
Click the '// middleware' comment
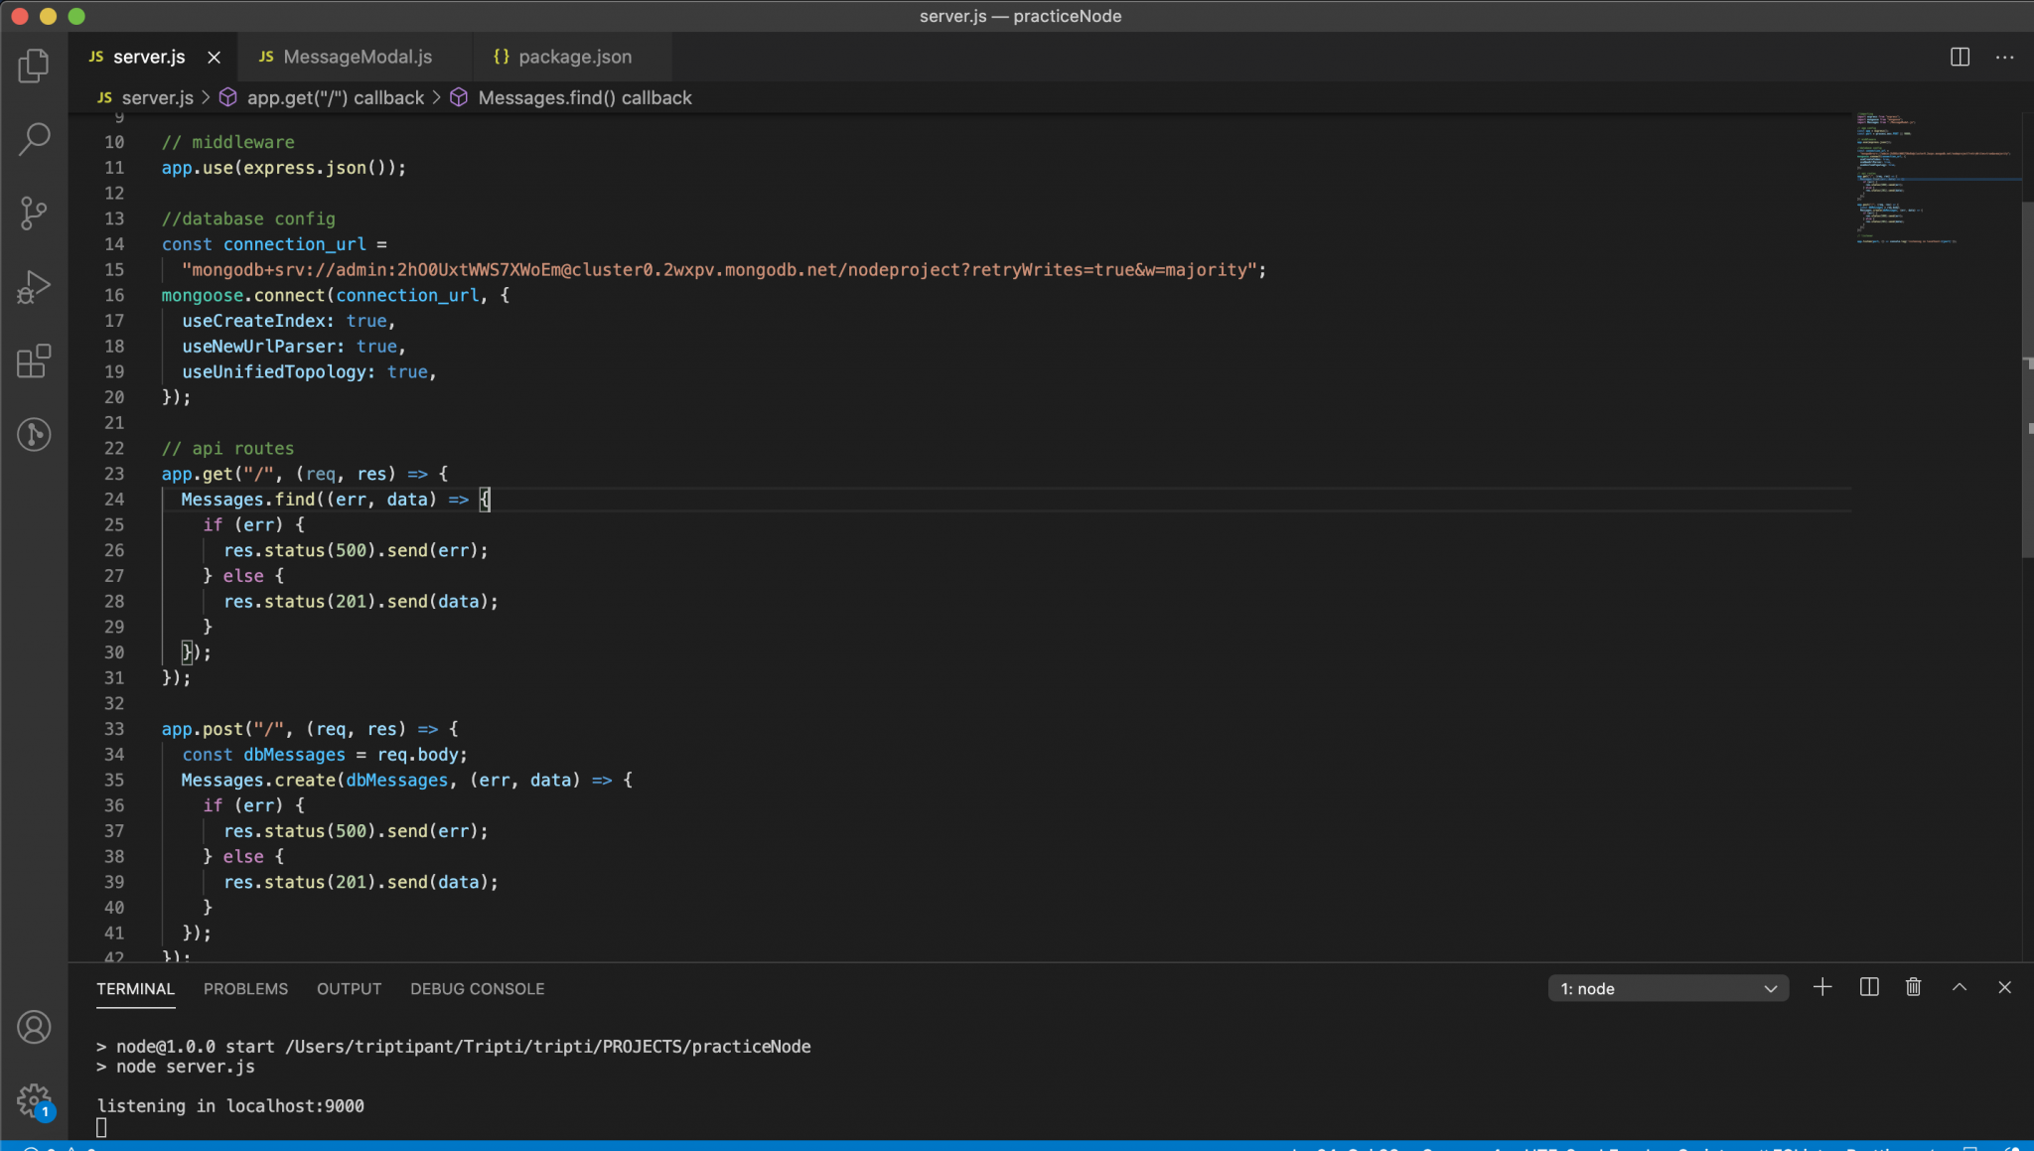tap(227, 142)
